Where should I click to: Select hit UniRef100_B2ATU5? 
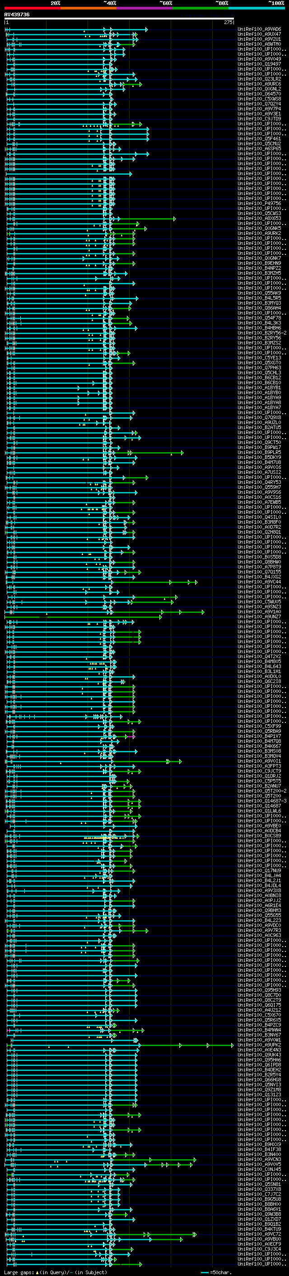tap(259, 427)
